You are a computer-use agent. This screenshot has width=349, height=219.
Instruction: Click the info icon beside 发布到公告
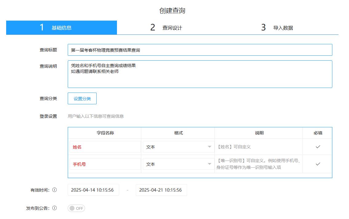point(54,208)
